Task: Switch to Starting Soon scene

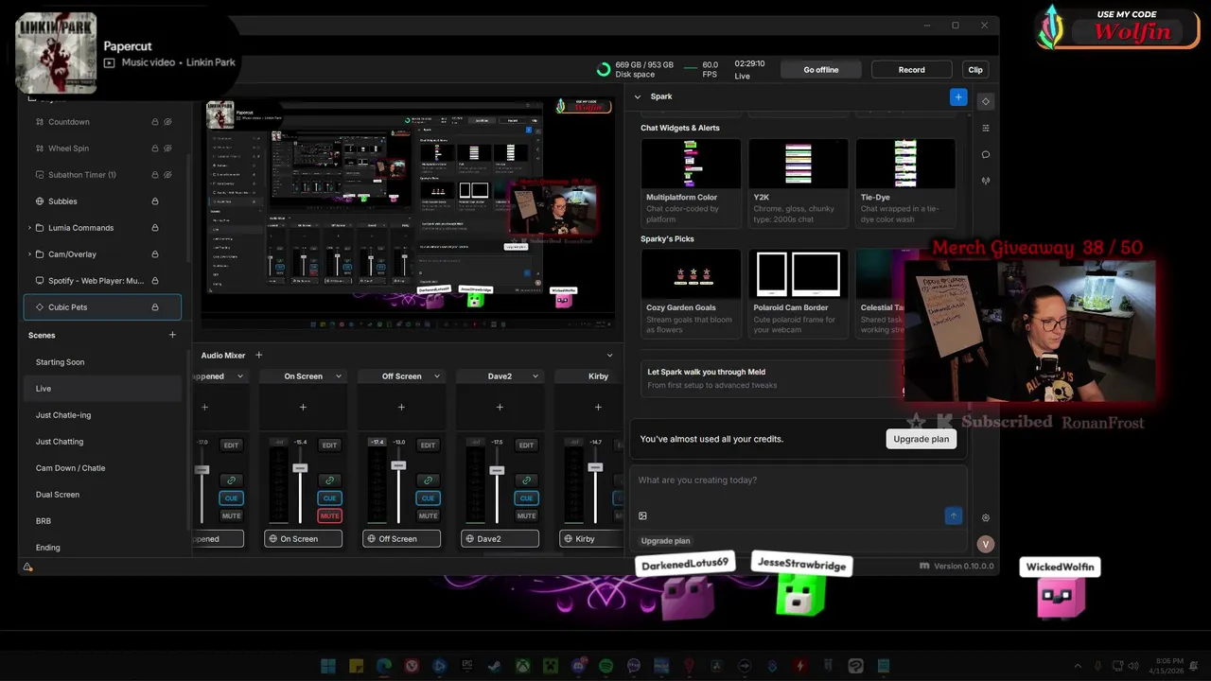Action: (x=60, y=362)
